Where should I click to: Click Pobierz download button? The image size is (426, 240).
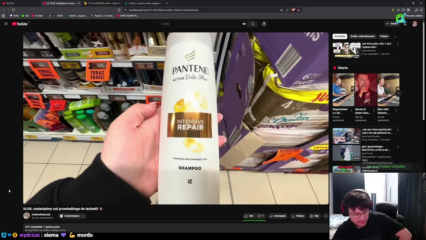pyautogui.click(x=298, y=216)
